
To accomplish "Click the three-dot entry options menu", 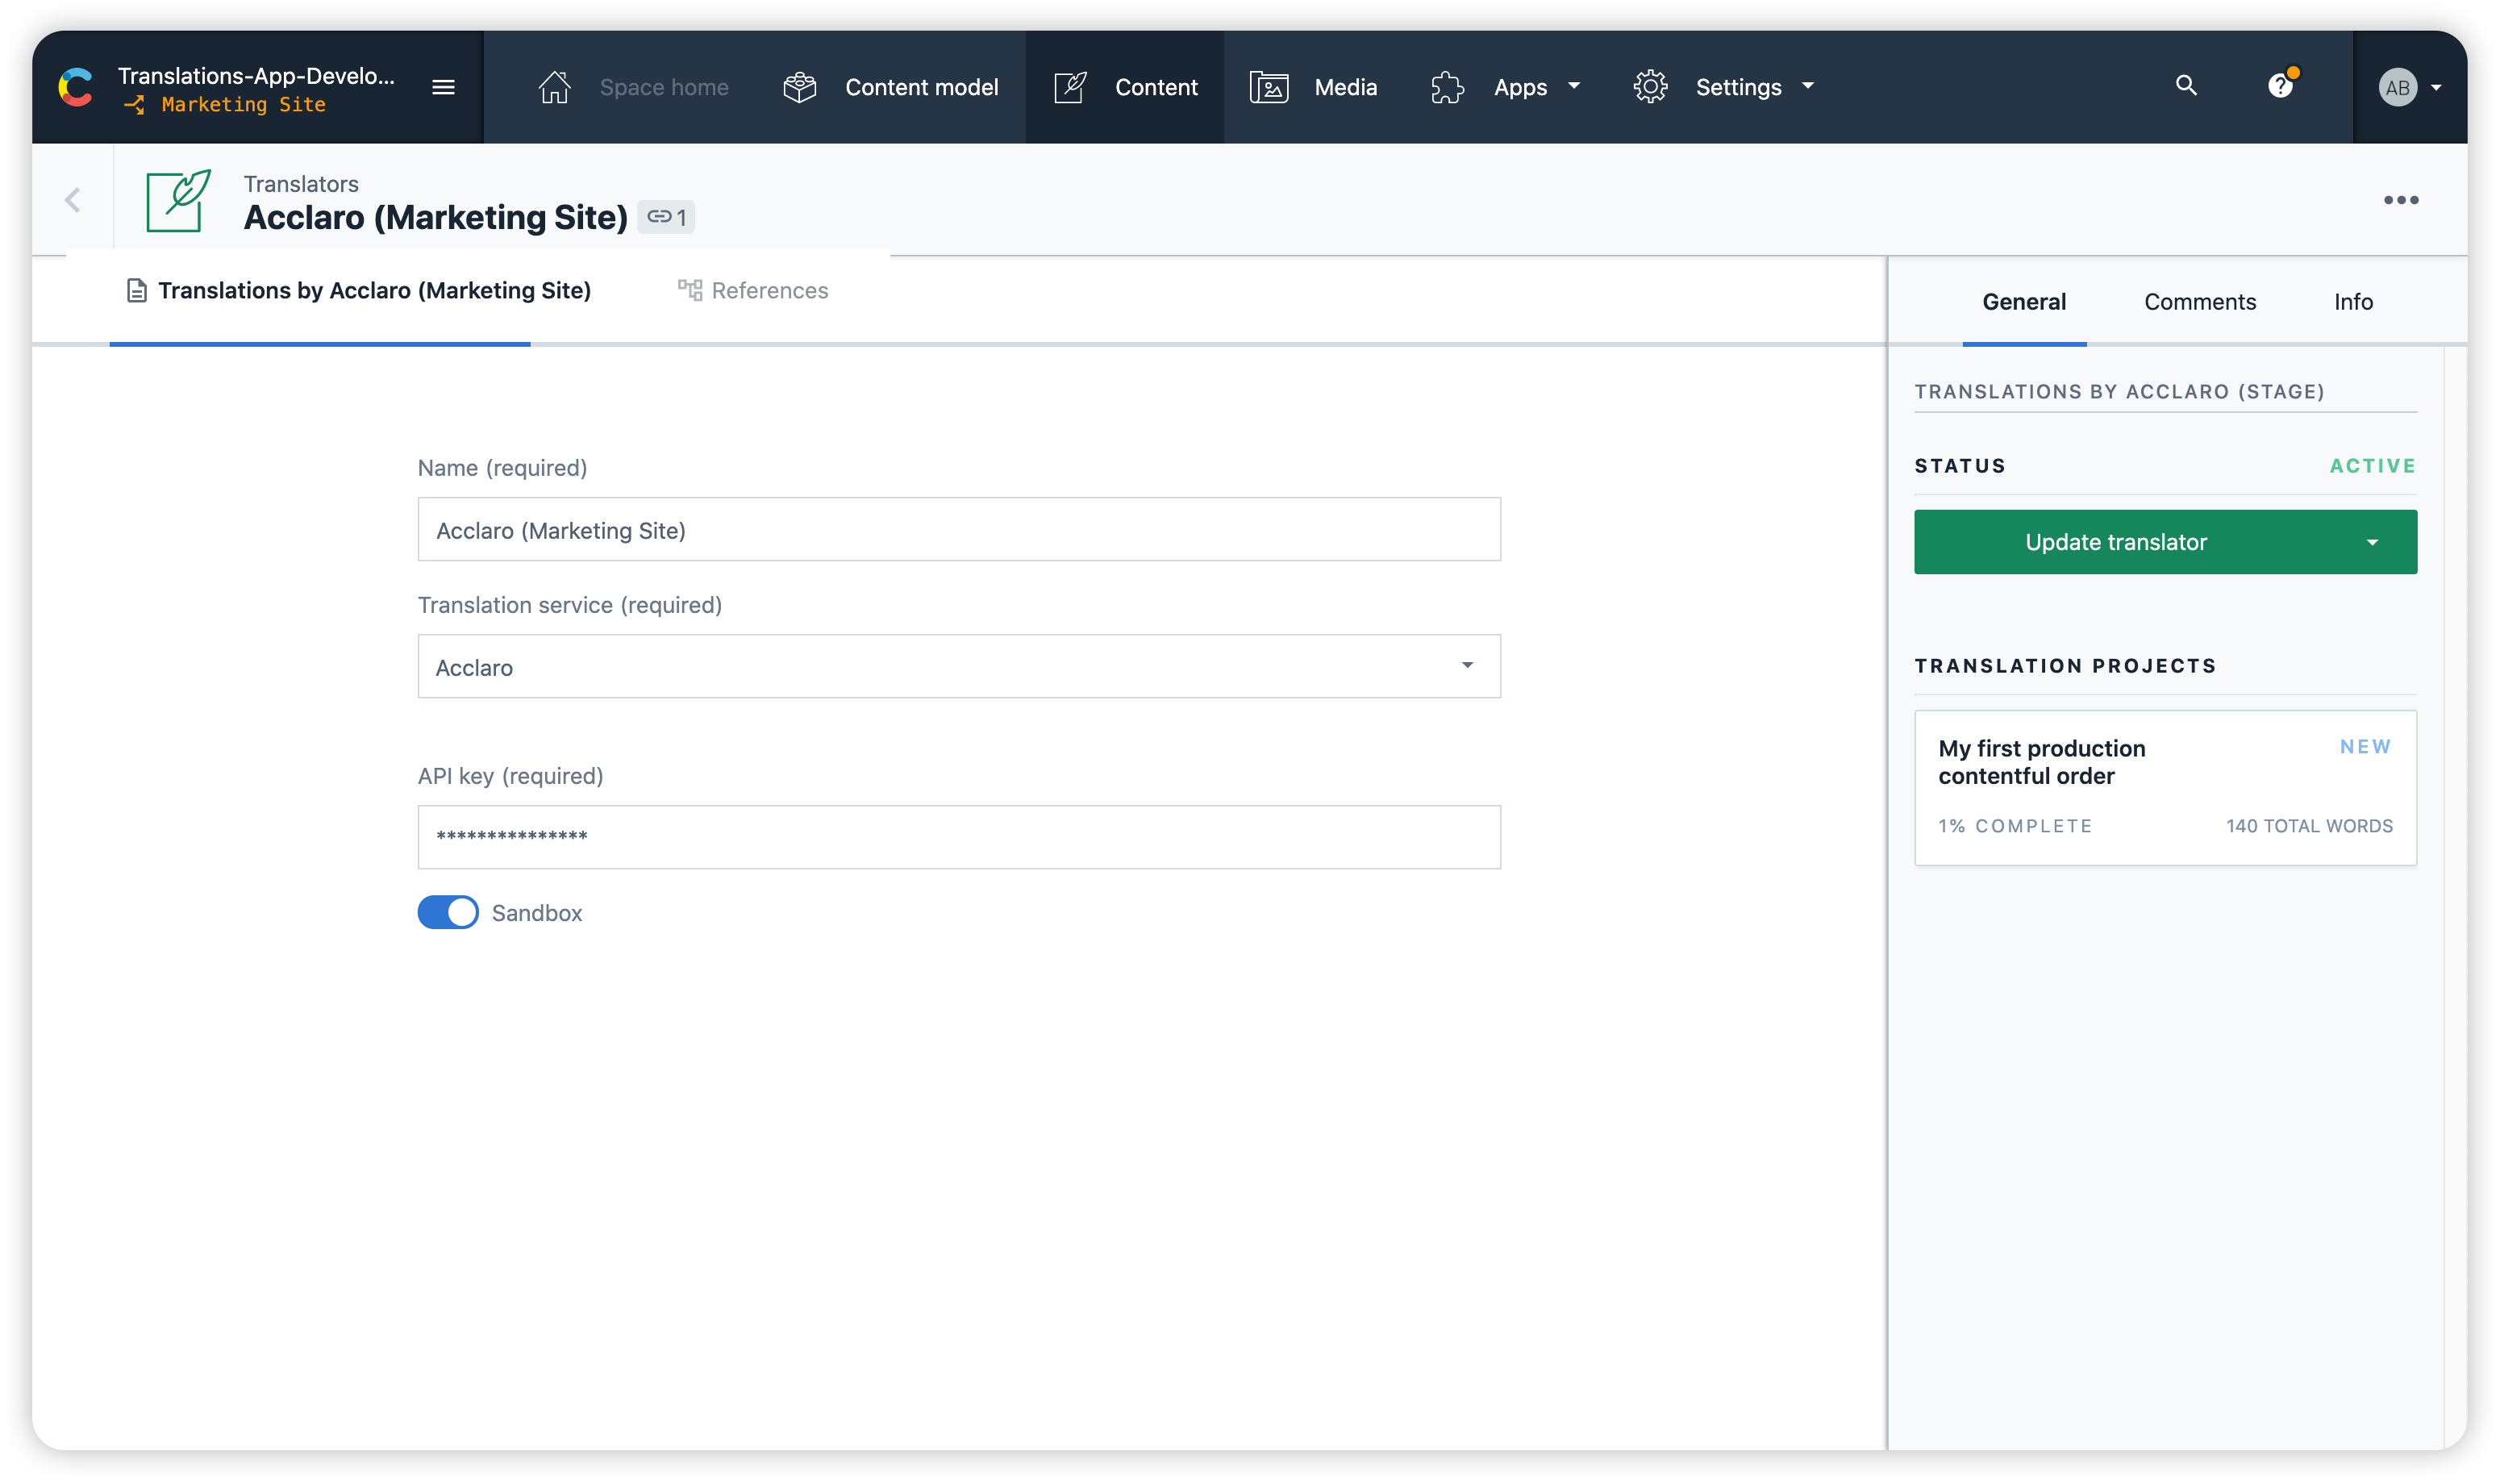I will coord(2405,200).
